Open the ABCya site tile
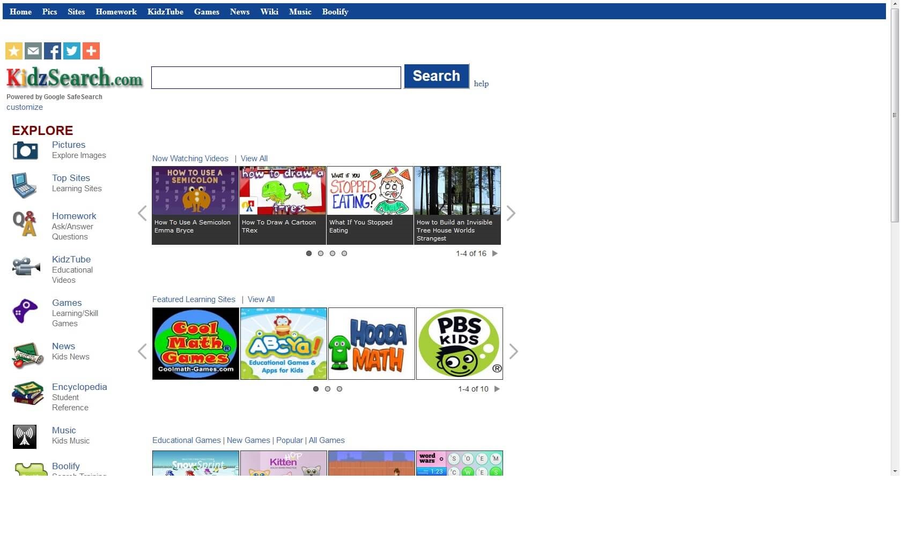Screen dimensions: 901x541 [284, 343]
